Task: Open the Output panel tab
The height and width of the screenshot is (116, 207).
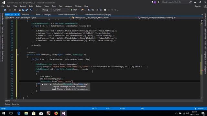Action: click(x=7, y=104)
